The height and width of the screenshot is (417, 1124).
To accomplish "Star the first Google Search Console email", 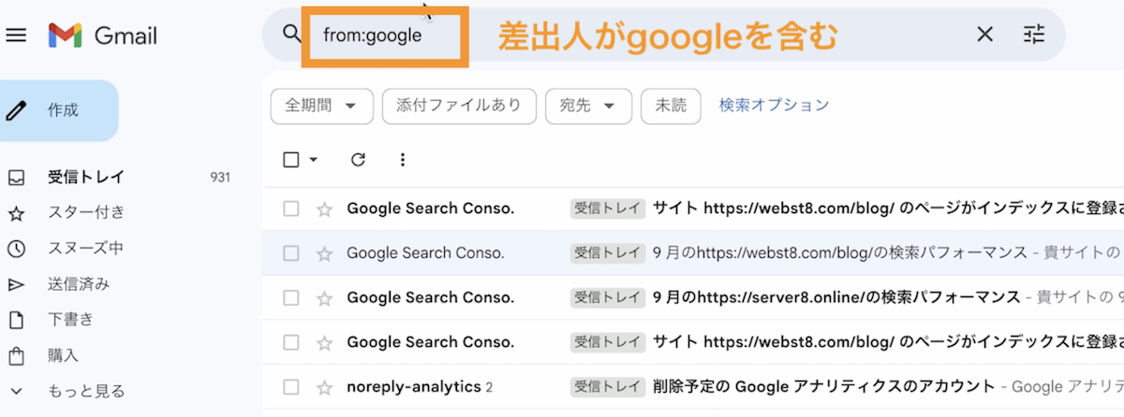I will coord(324,208).
